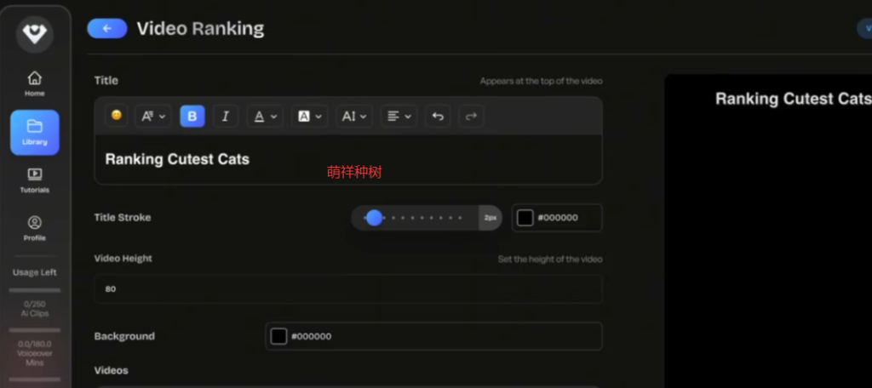The image size is (872, 388).
Task: Undo the last title edit
Action: (x=438, y=116)
